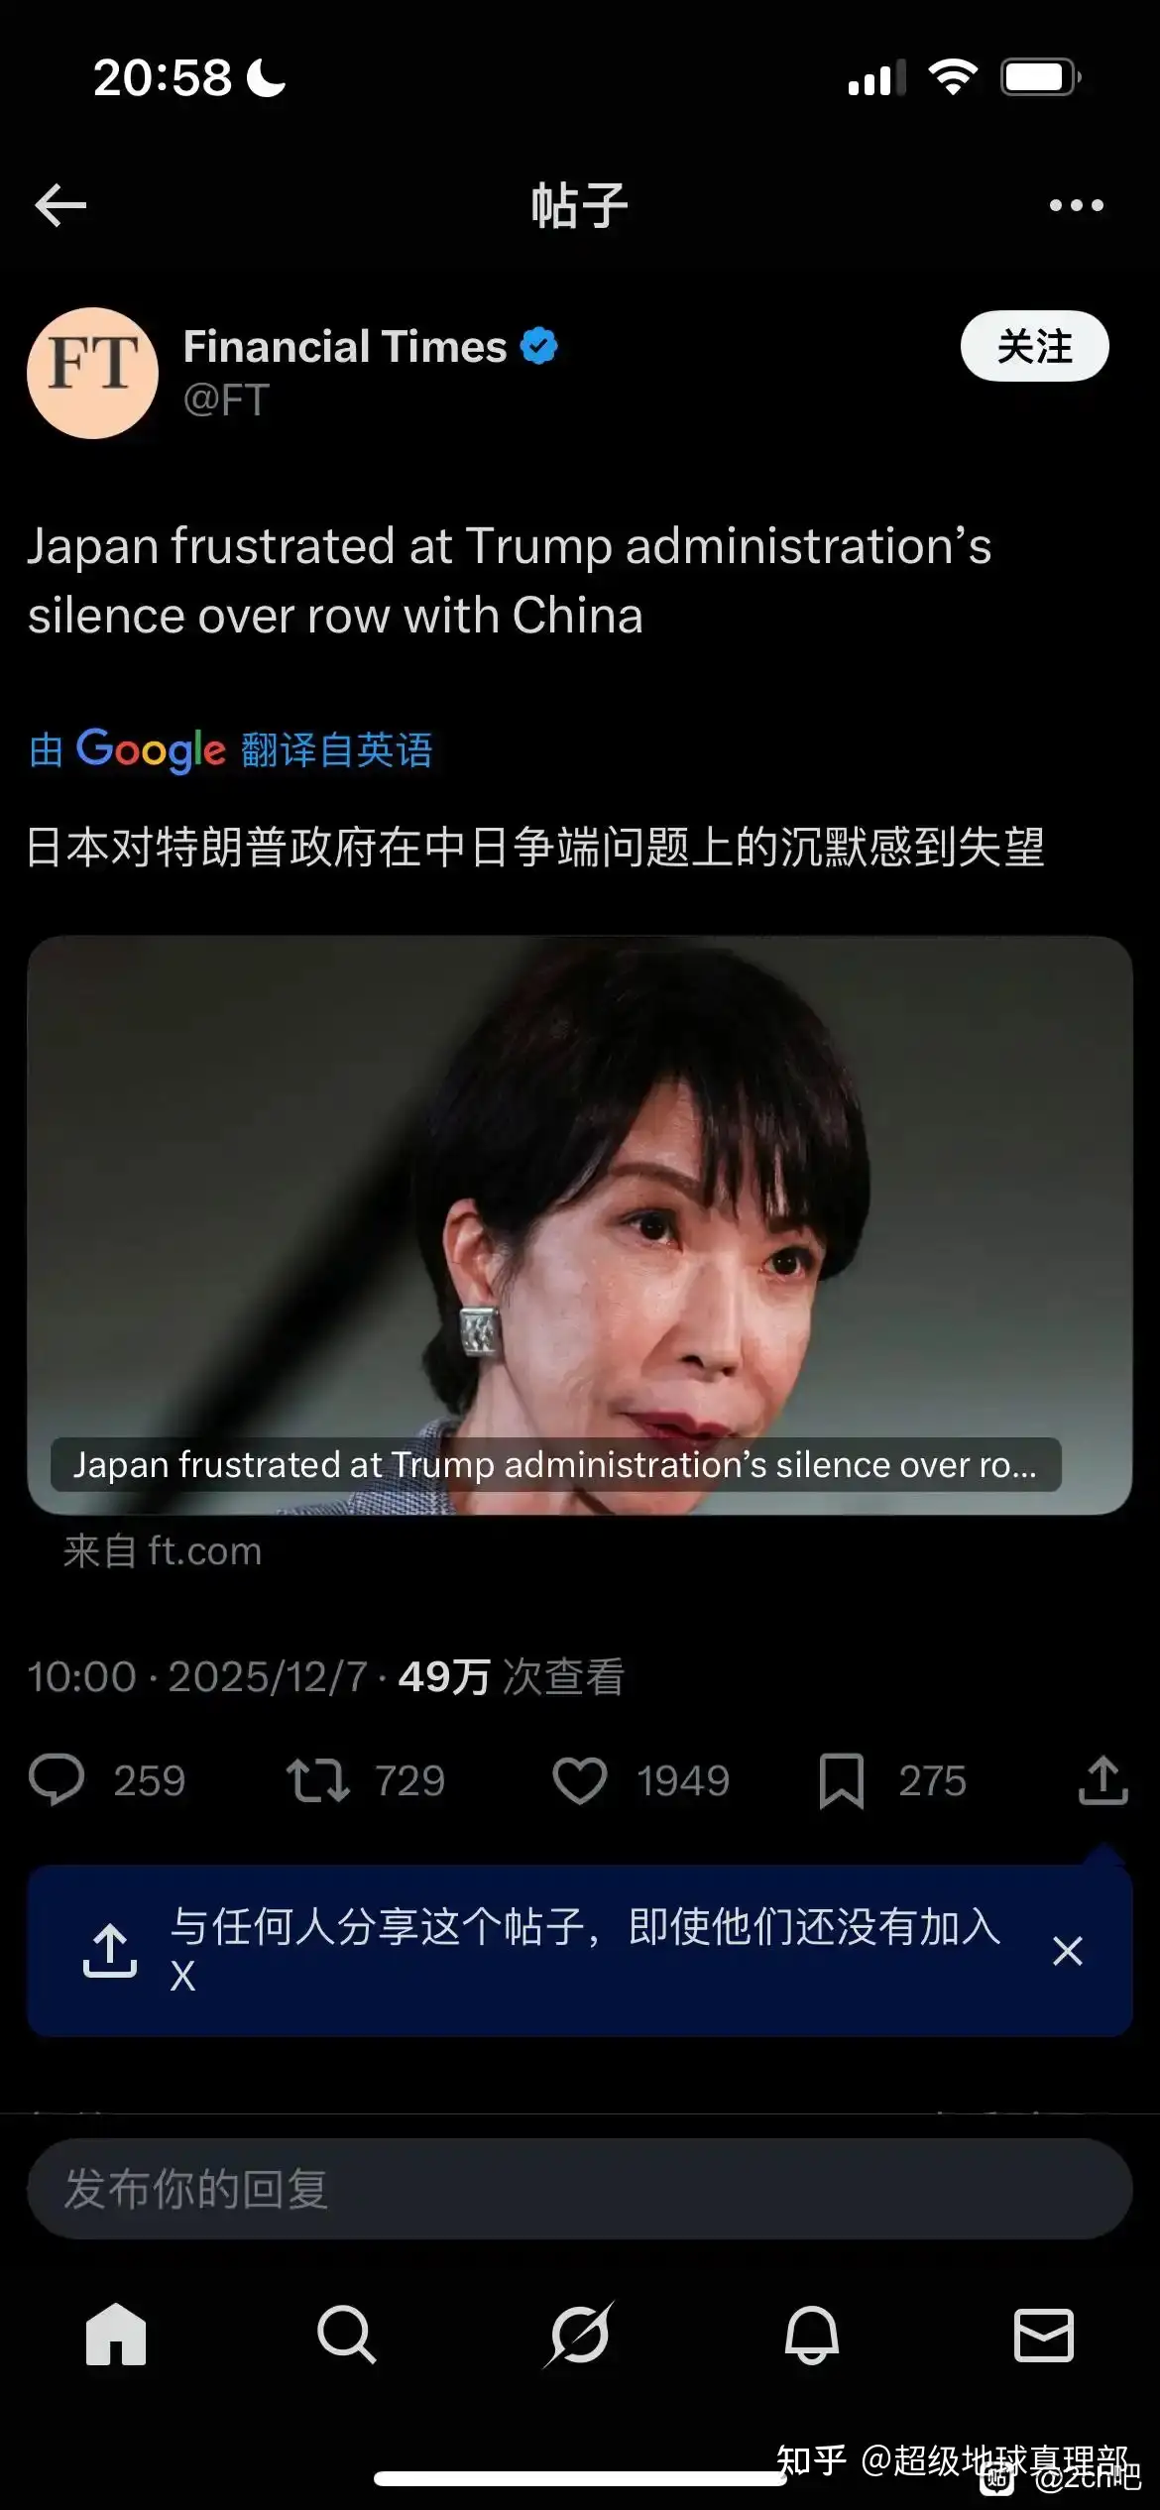Image resolution: width=1160 pixels, height=2510 pixels.
Task: Bookmark the post with the bookmark icon
Action: [842, 1781]
